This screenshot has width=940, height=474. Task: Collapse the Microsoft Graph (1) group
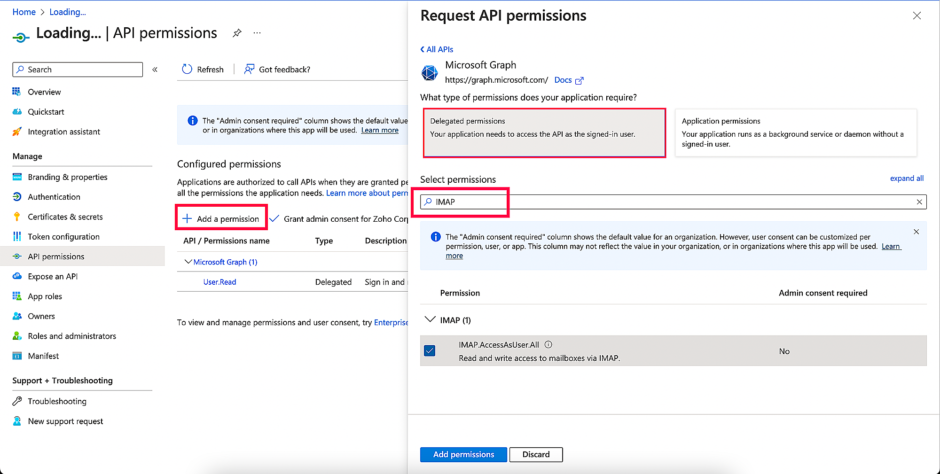tap(188, 262)
